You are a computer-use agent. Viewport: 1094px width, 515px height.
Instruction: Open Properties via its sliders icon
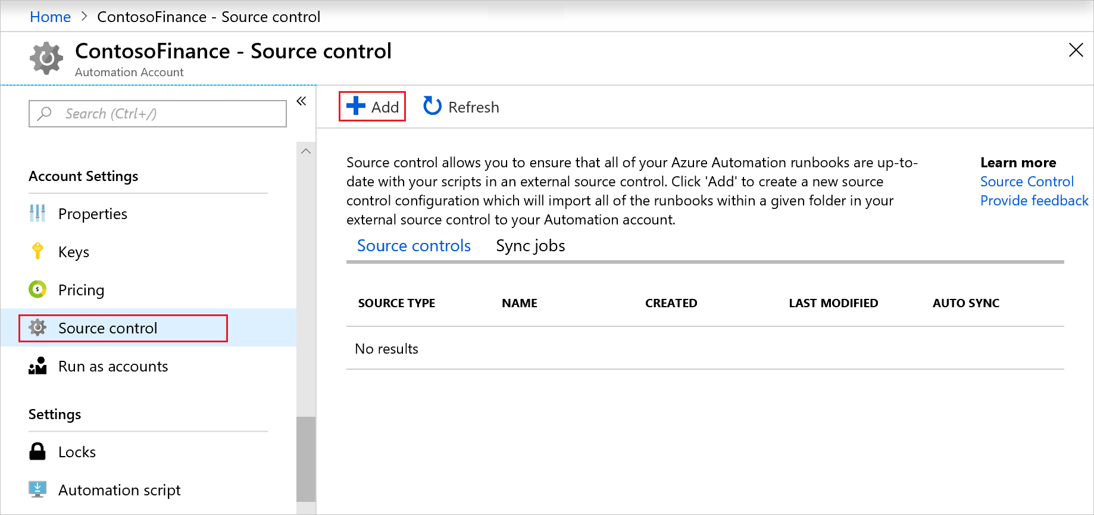click(x=37, y=213)
